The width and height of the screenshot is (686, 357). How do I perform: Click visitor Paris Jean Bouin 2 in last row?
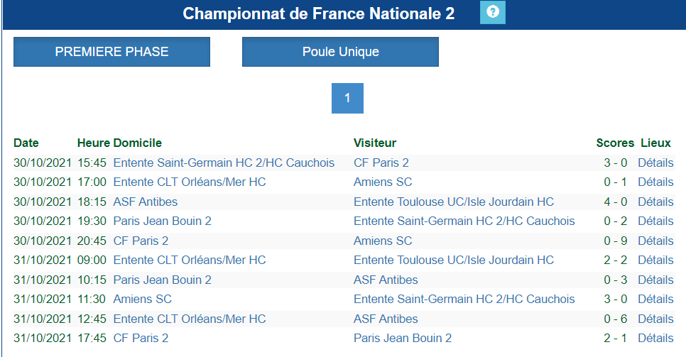403,338
